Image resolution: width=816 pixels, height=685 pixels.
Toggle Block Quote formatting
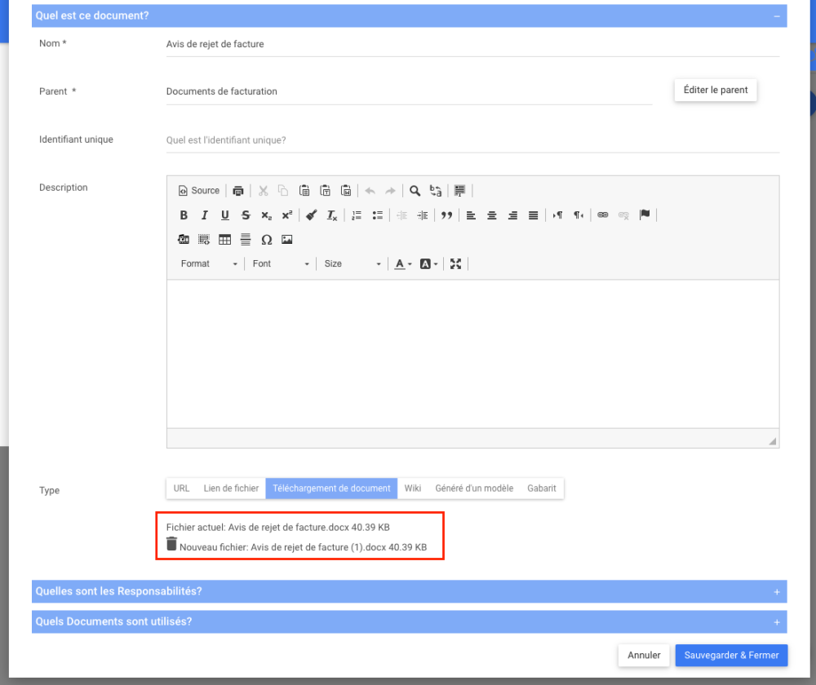pyautogui.click(x=446, y=214)
